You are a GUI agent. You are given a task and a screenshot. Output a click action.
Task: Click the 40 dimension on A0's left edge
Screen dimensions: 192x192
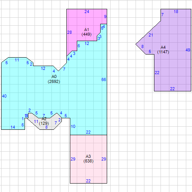click(x=4, y=96)
